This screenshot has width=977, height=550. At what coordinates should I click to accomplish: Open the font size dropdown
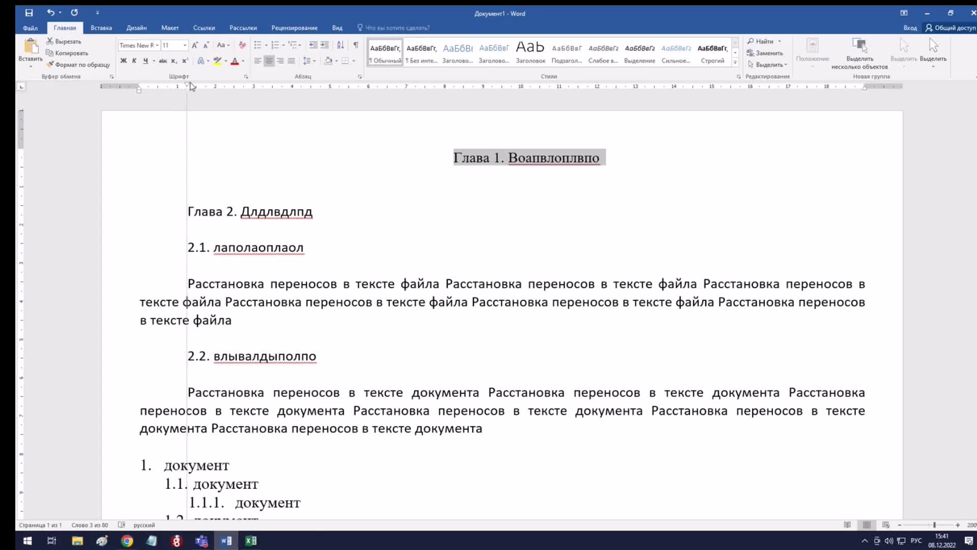click(x=185, y=45)
